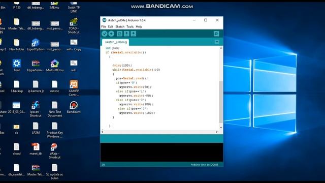Select the sketch_jul04a tab

(x=116, y=42)
